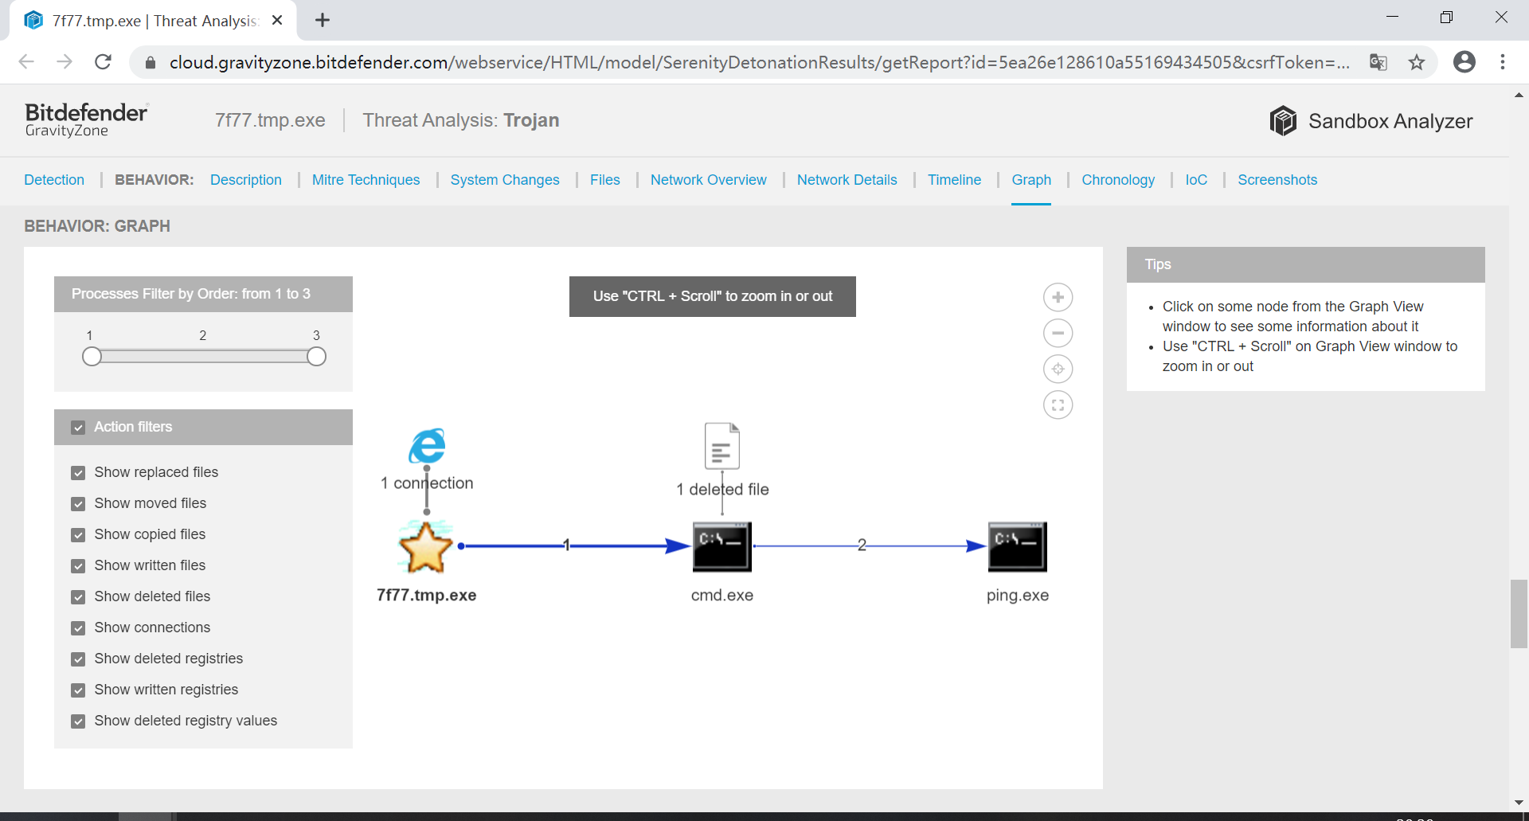1529x821 pixels.
Task: Open the Mitre Techniques tab
Action: pos(366,180)
